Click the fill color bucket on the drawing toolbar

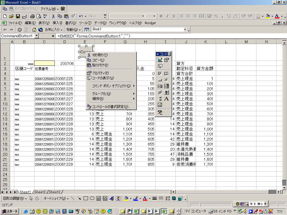pyautogui.click(x=126, y=198)
